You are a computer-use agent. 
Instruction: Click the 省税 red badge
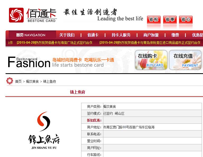click(154, 20)
